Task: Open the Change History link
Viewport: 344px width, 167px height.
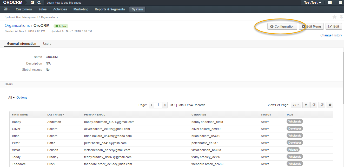Action: 331,35
